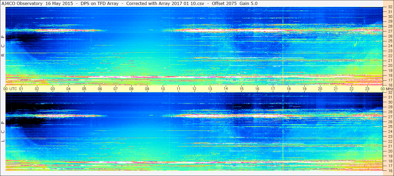Select hour 07 on the UTC axis
The height and width of the screenshot is (176, 394).
tap(116, 89)
